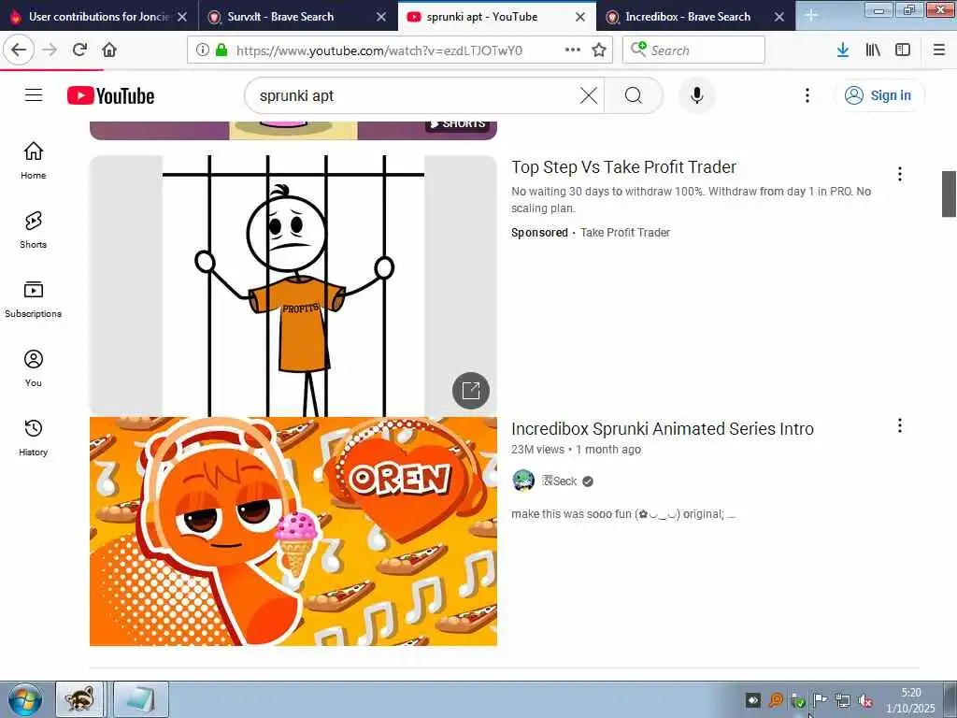Viewport: 957px width, 718px height.
Task: Open the Windows Start button
Action: click(x=25, y=700)
